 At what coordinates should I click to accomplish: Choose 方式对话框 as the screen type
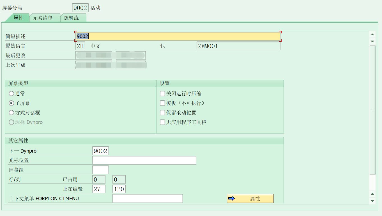point(11,112)
